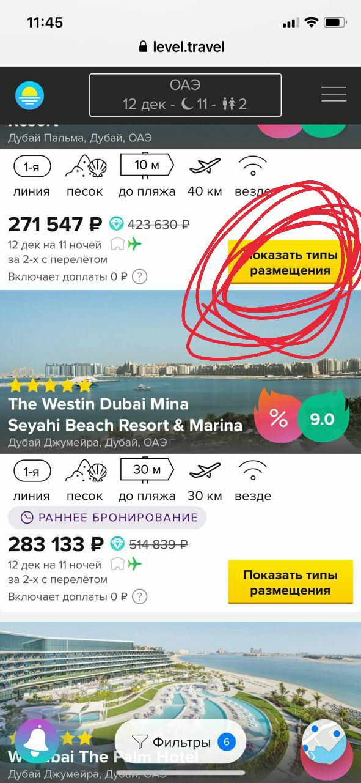361x783 pixels.
Task: Open the map view icon
Action: point(324,742)
